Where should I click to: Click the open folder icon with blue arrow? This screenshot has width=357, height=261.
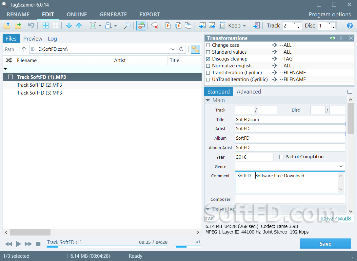(x=7, y=26)
